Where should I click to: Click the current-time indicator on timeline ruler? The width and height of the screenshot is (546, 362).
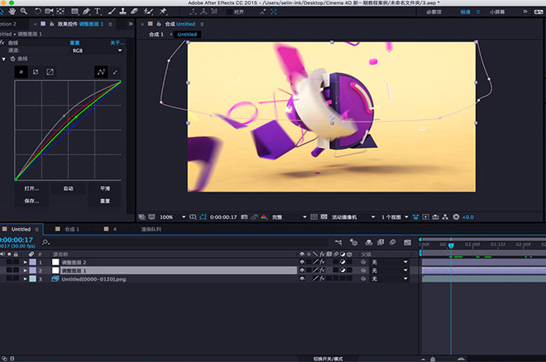click(x=451, y=245)
